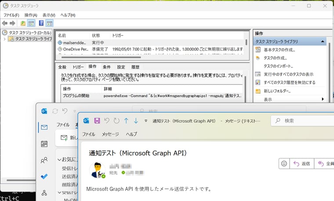Select the OneDrive Per... task row
Screen dimensions: 334x201
(x=150, y=49)
